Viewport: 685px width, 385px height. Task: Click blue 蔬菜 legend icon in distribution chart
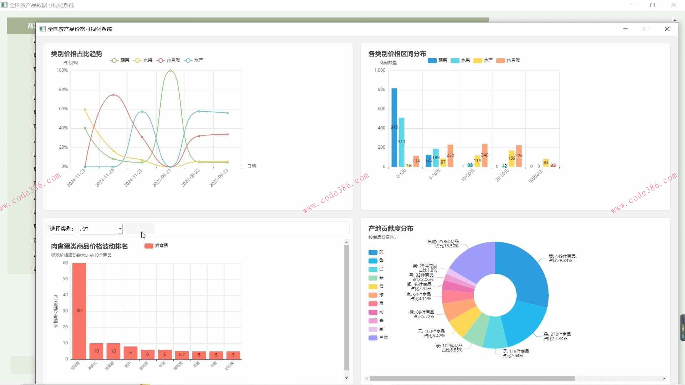[x=432, y=61]
